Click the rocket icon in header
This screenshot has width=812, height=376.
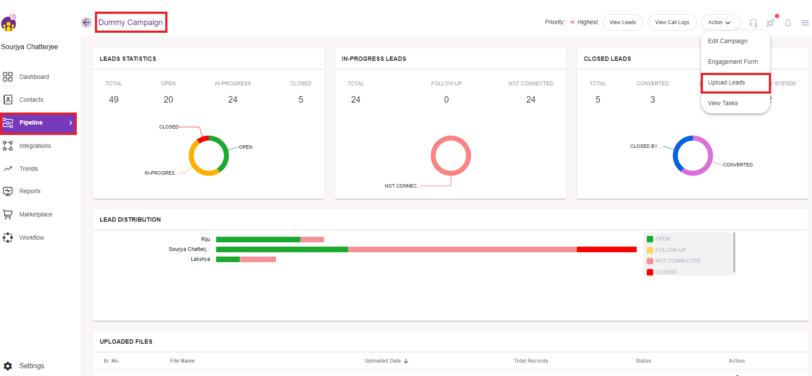pyautogui.click(x=770, y=23)
